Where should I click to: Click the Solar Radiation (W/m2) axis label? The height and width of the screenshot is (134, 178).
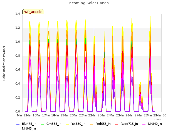4,63
